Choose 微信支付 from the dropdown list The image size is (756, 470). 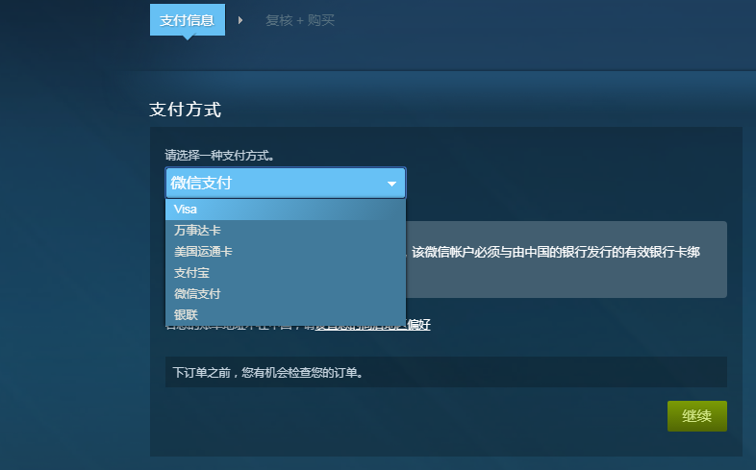286,294
